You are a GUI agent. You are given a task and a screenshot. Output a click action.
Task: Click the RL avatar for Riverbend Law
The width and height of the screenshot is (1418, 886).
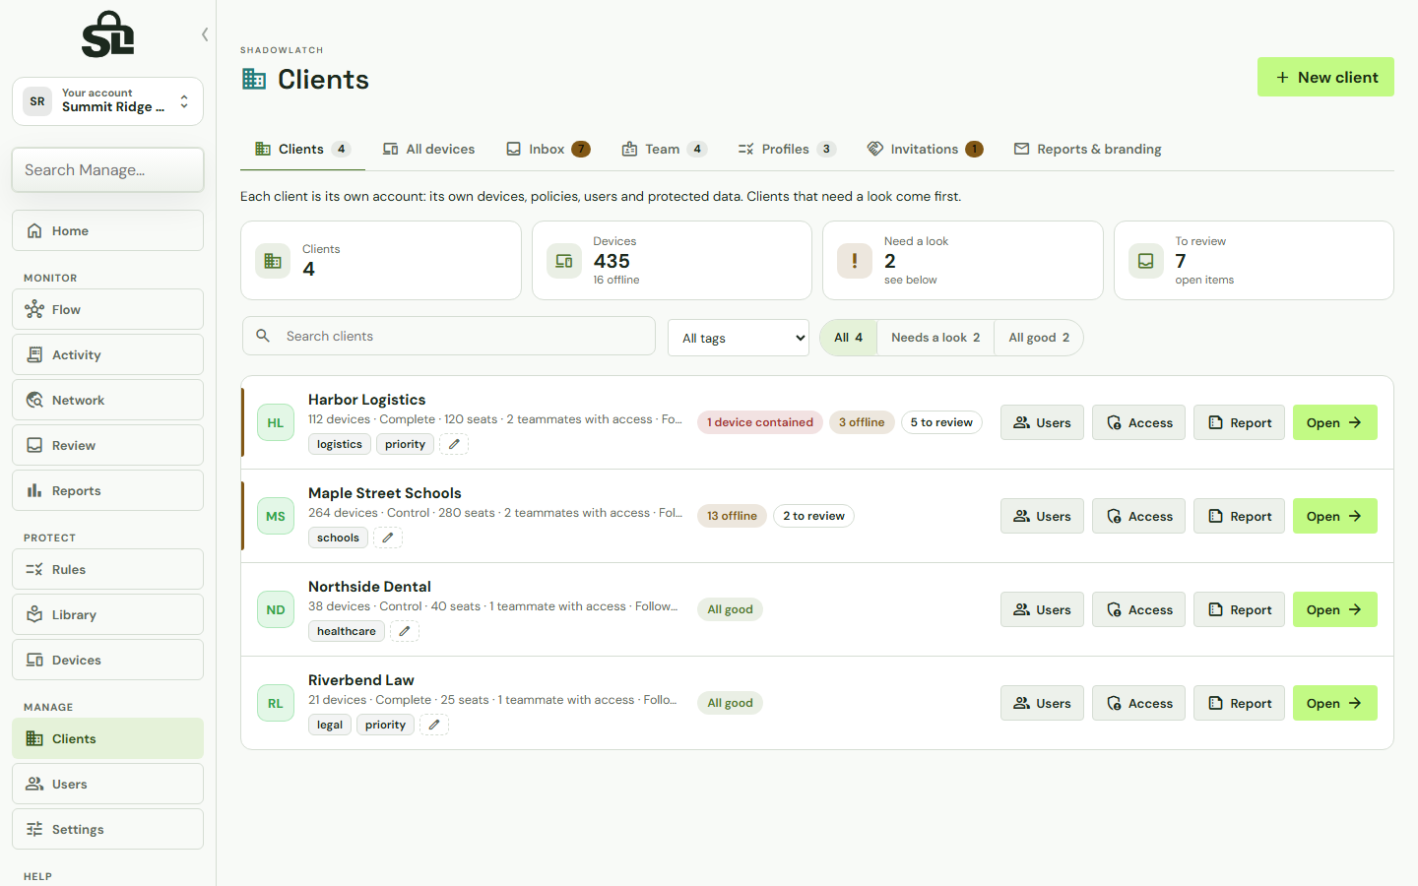(x=276, y=703)
